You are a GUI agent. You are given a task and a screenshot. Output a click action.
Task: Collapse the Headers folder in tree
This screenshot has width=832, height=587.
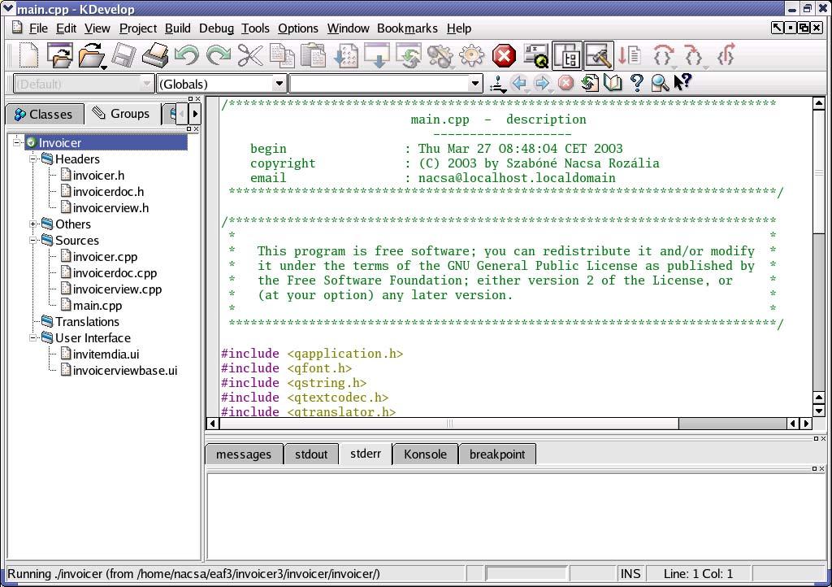(x=32, y=159)
